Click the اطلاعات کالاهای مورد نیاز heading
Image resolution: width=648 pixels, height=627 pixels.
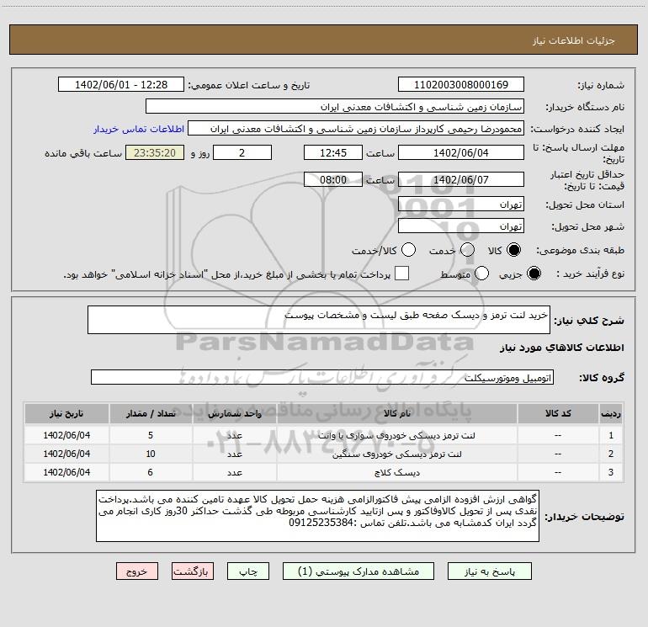point(561,348)
